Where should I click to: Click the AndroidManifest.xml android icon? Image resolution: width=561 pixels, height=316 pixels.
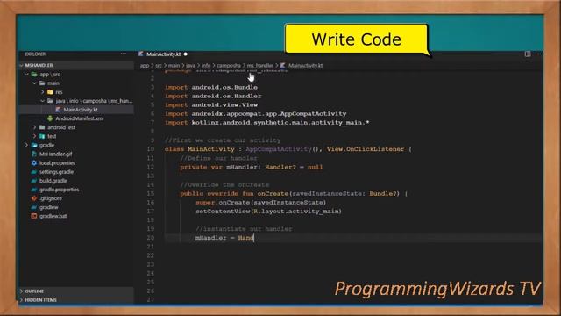pyautogui.click(x=50, y=118)
